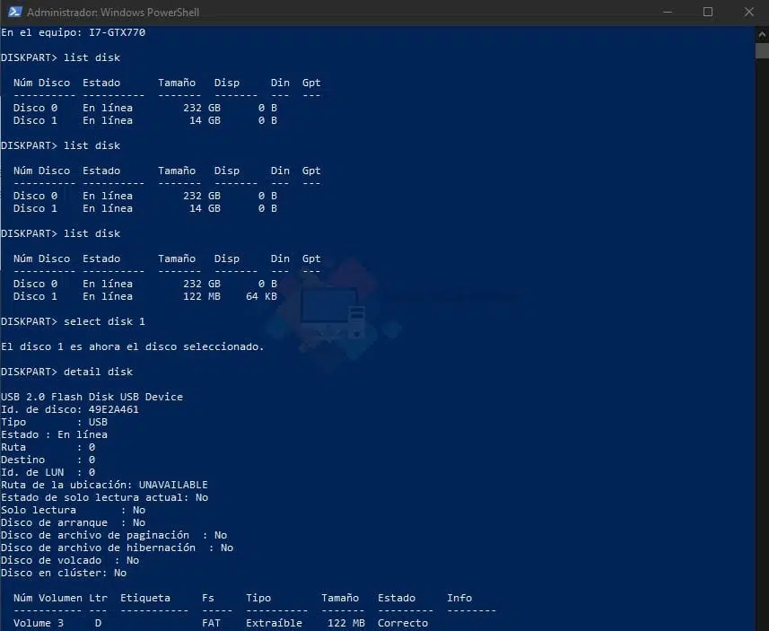Click the 'Destino : 0' line
769x631 pixels.
point(48,460)
